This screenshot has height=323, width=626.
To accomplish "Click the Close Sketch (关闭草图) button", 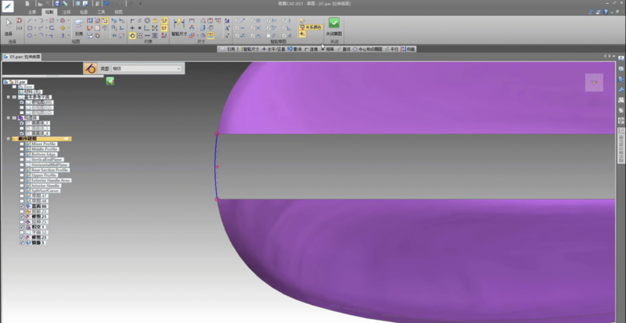I will point(334,26).
